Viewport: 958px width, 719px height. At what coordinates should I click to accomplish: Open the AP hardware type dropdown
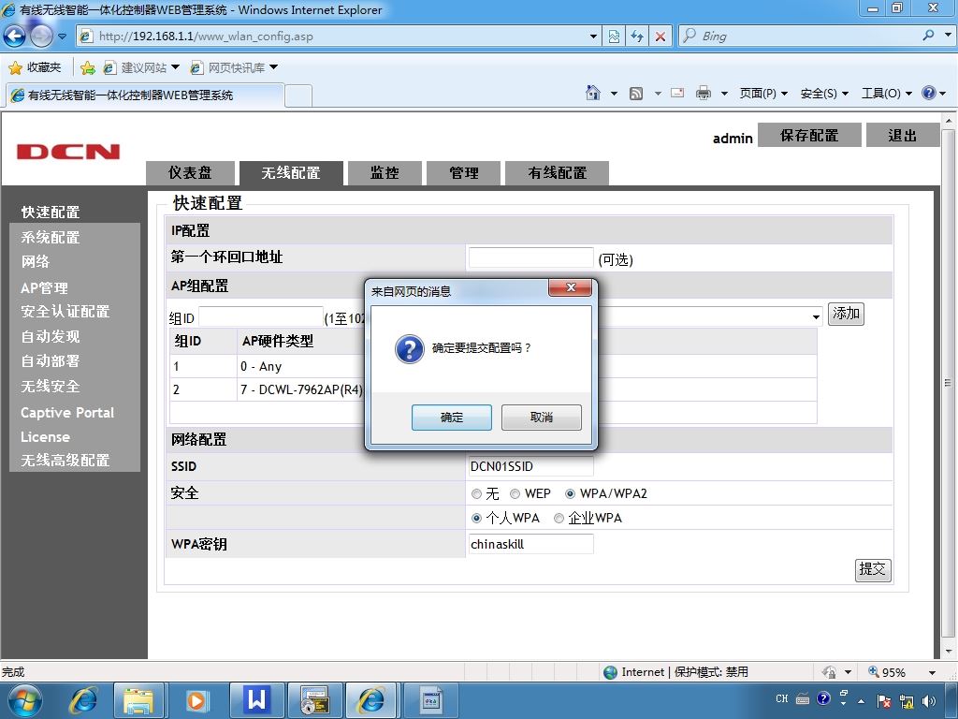tap(816, 316)
